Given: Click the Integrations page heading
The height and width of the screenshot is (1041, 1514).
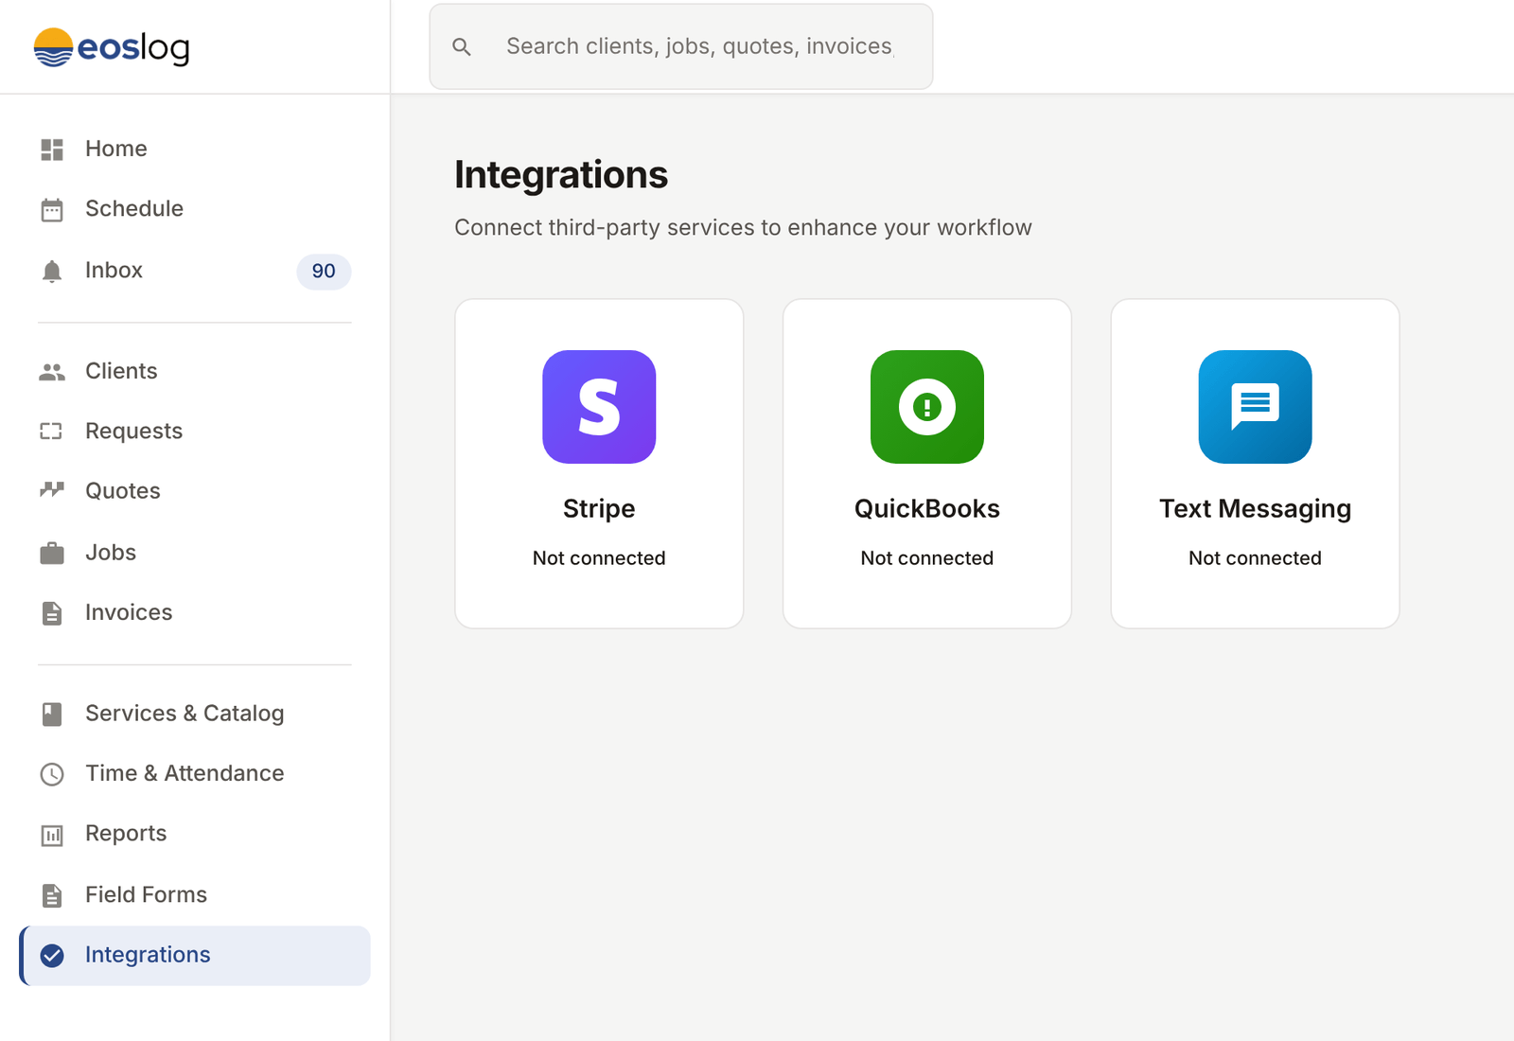Looking at the screenshot, I should pos(561,175).
